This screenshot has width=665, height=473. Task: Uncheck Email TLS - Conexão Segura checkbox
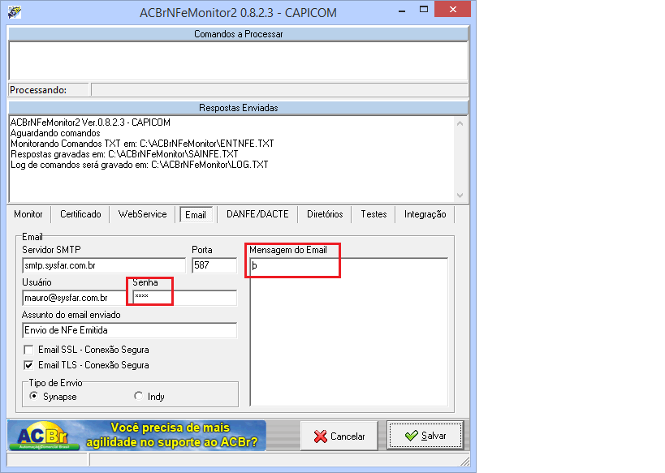tap(28, 365)
